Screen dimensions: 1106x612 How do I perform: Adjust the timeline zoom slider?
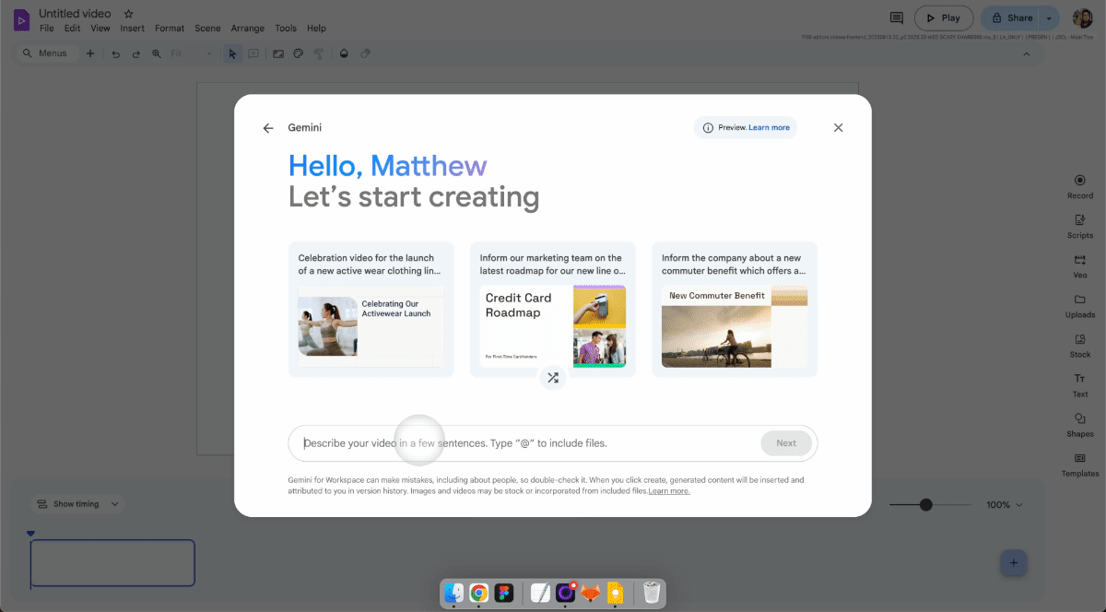pos(926,505)
